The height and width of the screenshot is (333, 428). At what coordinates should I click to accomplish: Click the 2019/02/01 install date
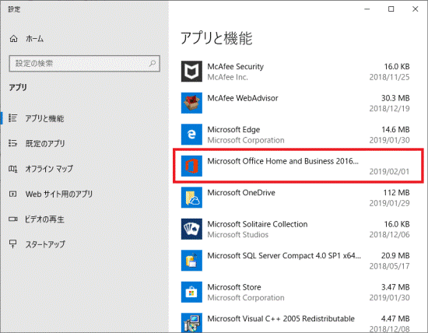(389, 171)
